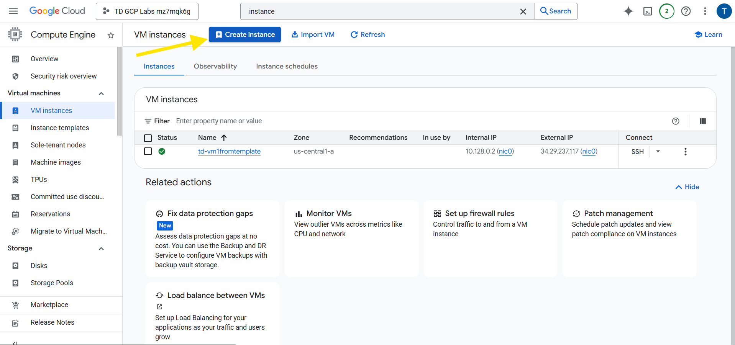The width and height of the screenshot is (735, 345).
Task: Select all instances header checkbox
Action: click(148, 138)
